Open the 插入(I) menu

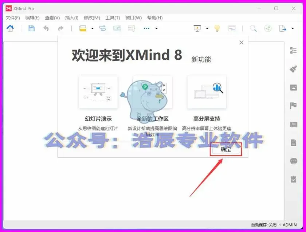pos(72,18)
